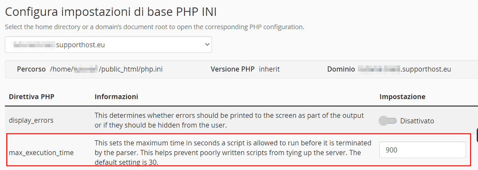The width and height of the screenshot is (478, 170).
Task: Select the display_errors directive name
Action: tap(31, 120)
